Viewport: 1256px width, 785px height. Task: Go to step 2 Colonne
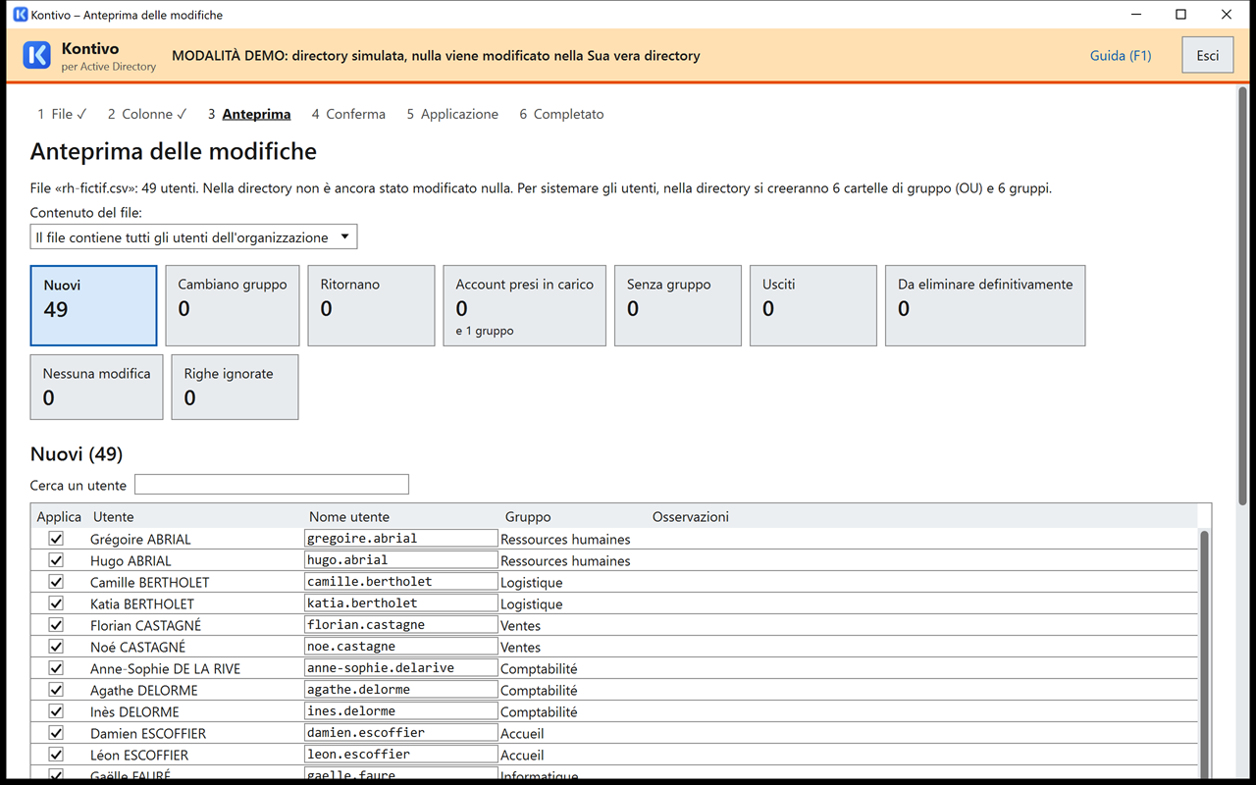(147, 114)
